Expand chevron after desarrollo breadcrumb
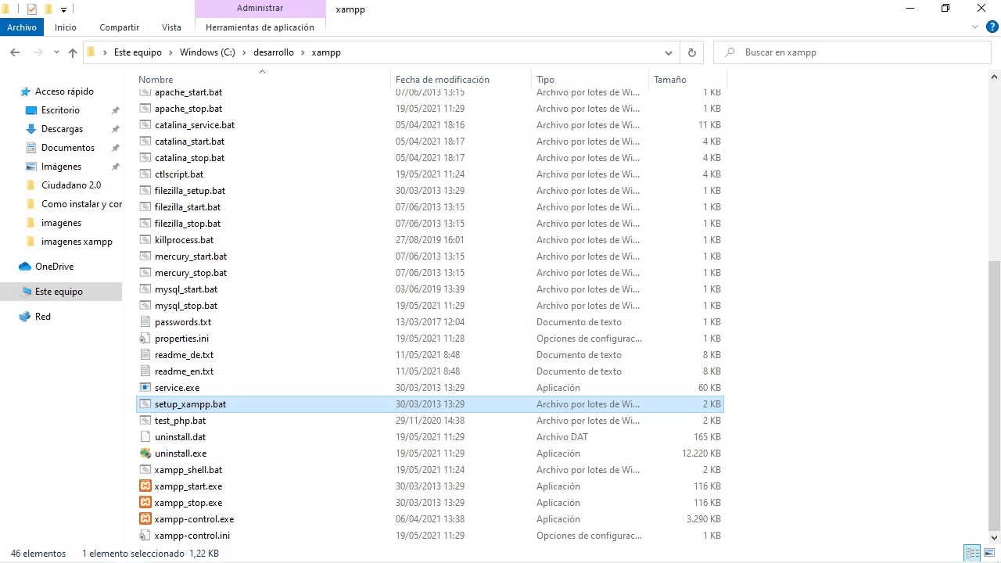1001x563 pixels. pos(301,52)
